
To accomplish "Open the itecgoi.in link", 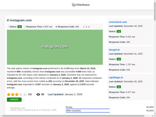I will [x=114, y=50].
